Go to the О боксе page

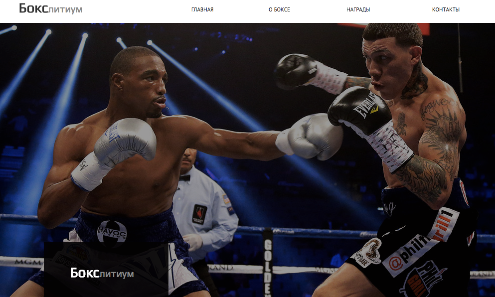[x=279, y=10]
